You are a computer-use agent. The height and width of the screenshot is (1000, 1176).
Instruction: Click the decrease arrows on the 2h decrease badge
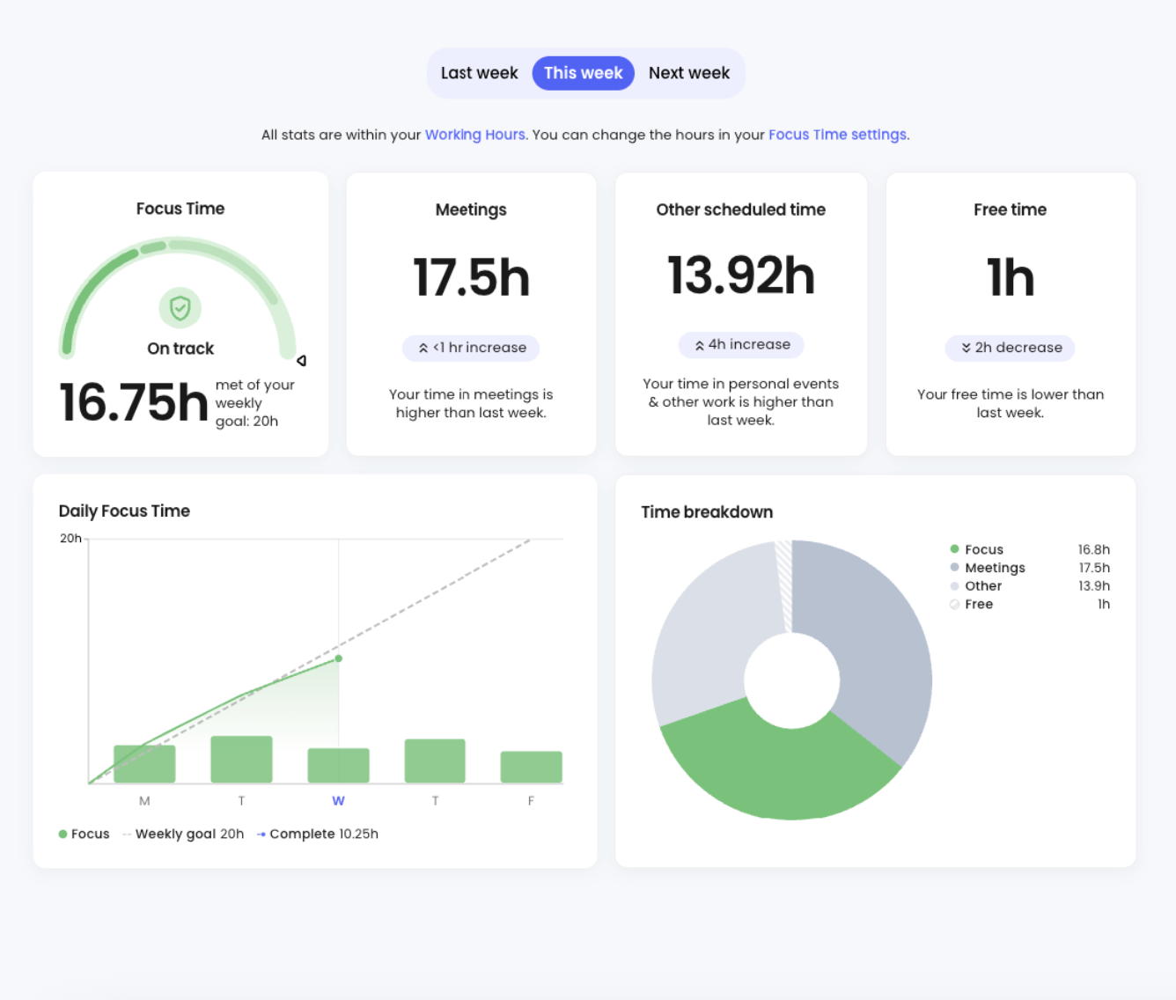click(x=966, y=348)
